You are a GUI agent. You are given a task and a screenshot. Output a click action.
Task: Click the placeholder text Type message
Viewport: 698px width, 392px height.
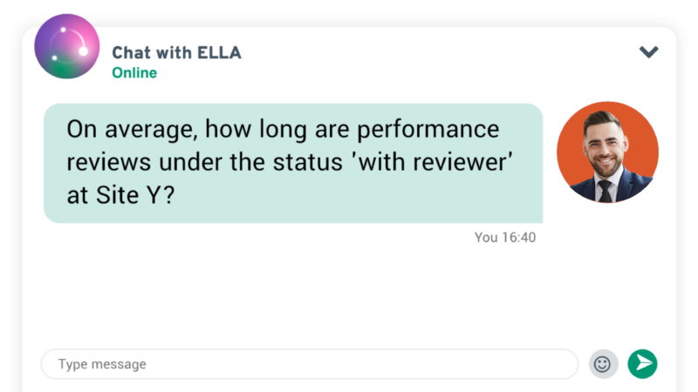point(102,364)
